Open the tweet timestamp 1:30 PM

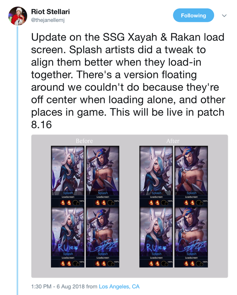tap(41, 286)
